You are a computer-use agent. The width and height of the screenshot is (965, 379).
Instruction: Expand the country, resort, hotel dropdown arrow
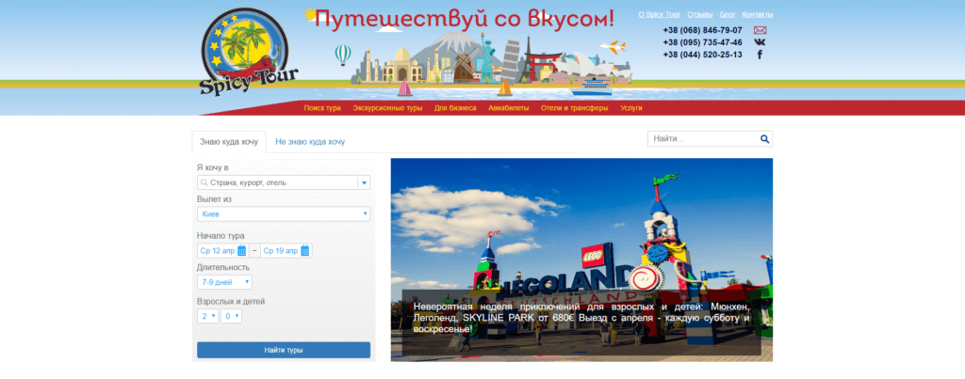(364, 182)
